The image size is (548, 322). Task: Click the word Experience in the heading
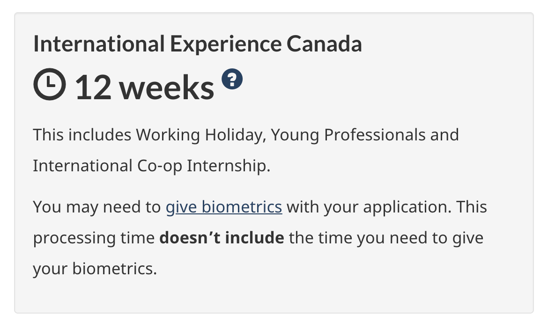pos(225,44)
